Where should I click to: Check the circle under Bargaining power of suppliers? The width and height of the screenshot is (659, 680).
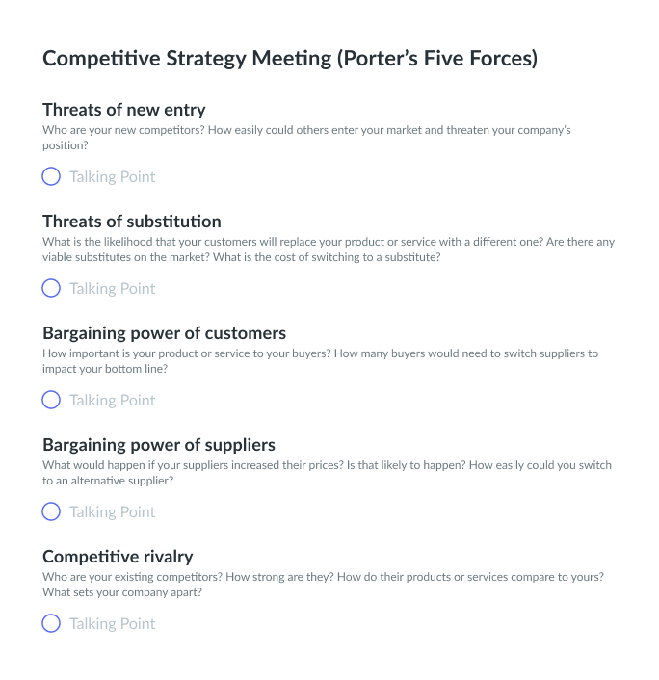51,511
